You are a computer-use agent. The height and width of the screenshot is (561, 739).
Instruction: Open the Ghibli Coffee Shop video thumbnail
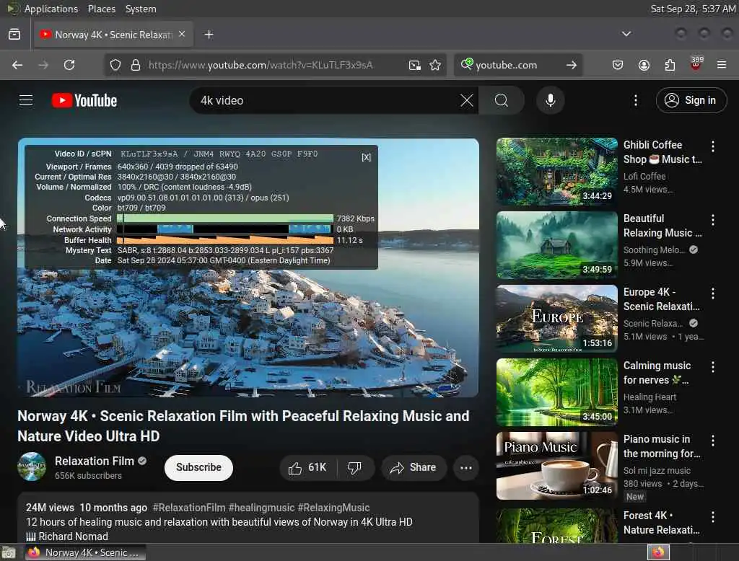[556, 172]
